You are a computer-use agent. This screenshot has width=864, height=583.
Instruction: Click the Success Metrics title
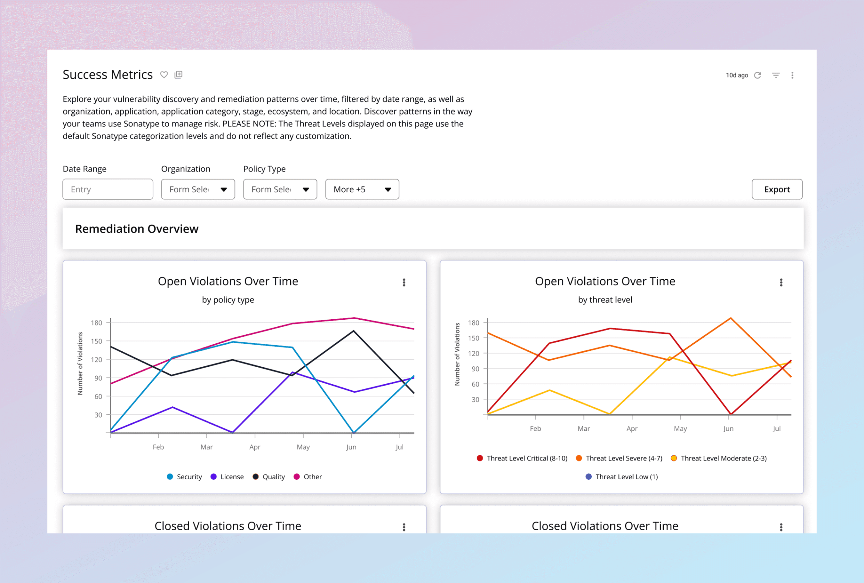point(108,75)
